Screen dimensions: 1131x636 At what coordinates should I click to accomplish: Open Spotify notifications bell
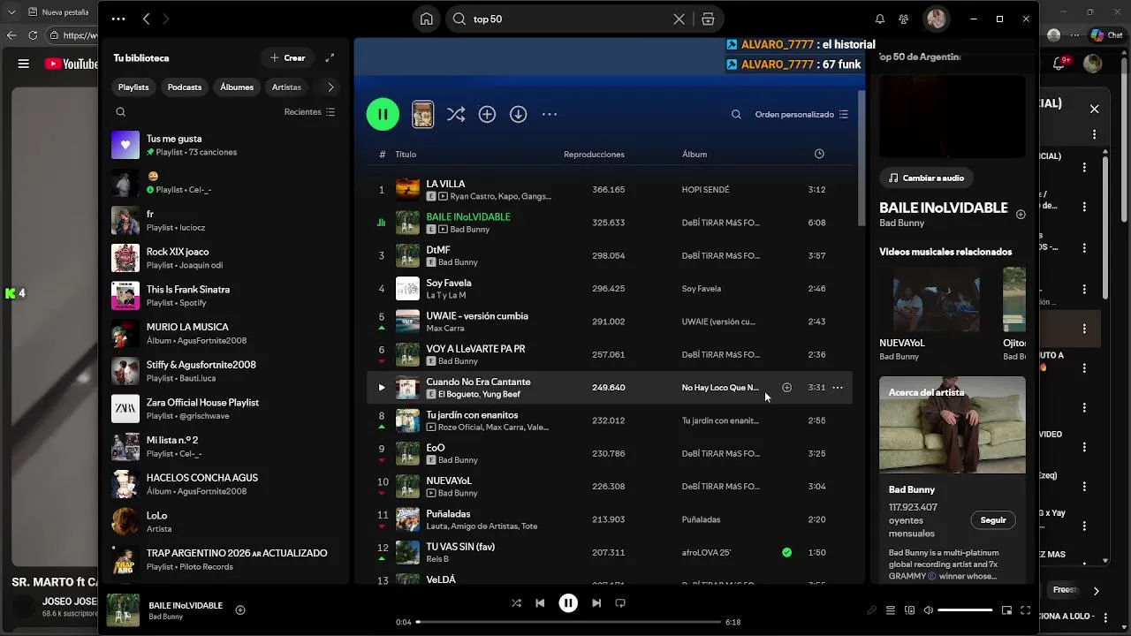tap(880, 19)
